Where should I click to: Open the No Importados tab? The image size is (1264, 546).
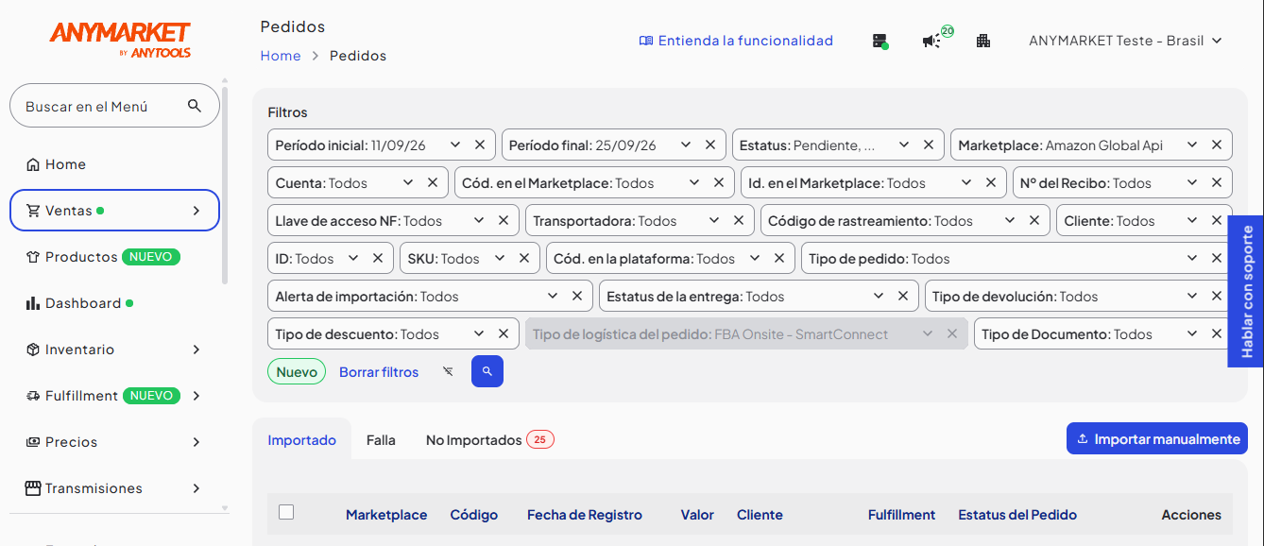click(489, 440)
